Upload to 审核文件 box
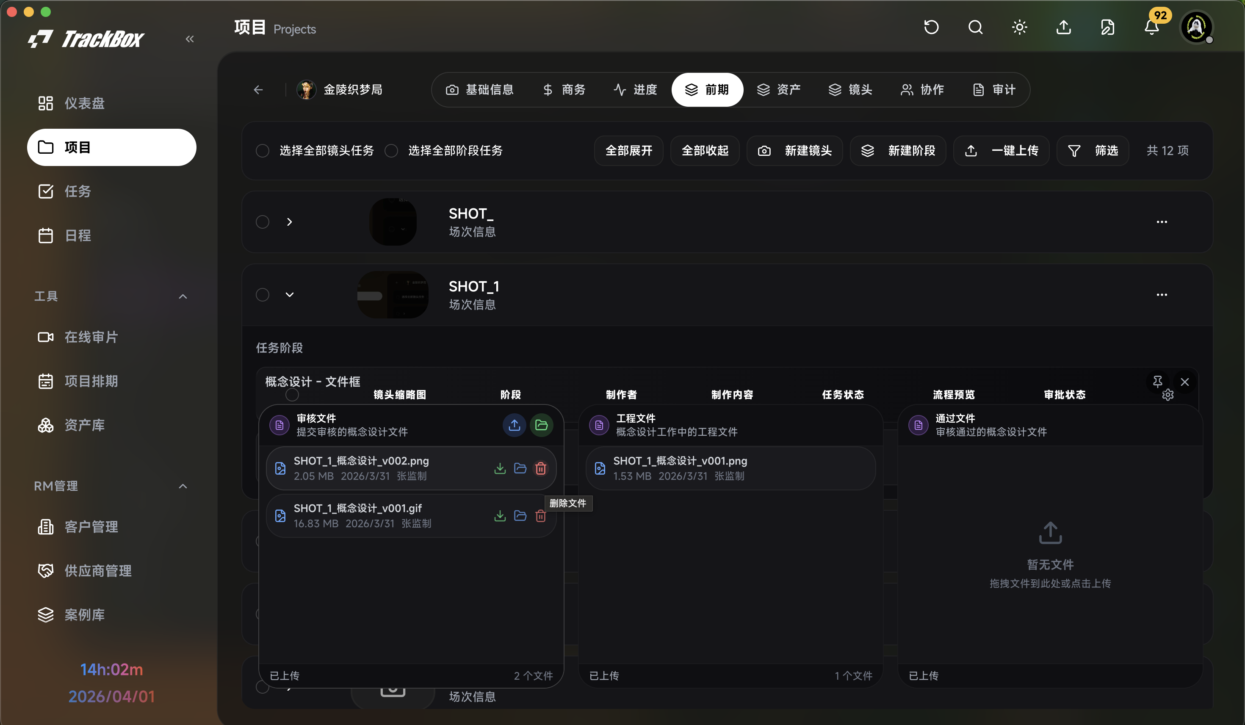Viewport: 1245px width, 725px height. tap(514, 425)
